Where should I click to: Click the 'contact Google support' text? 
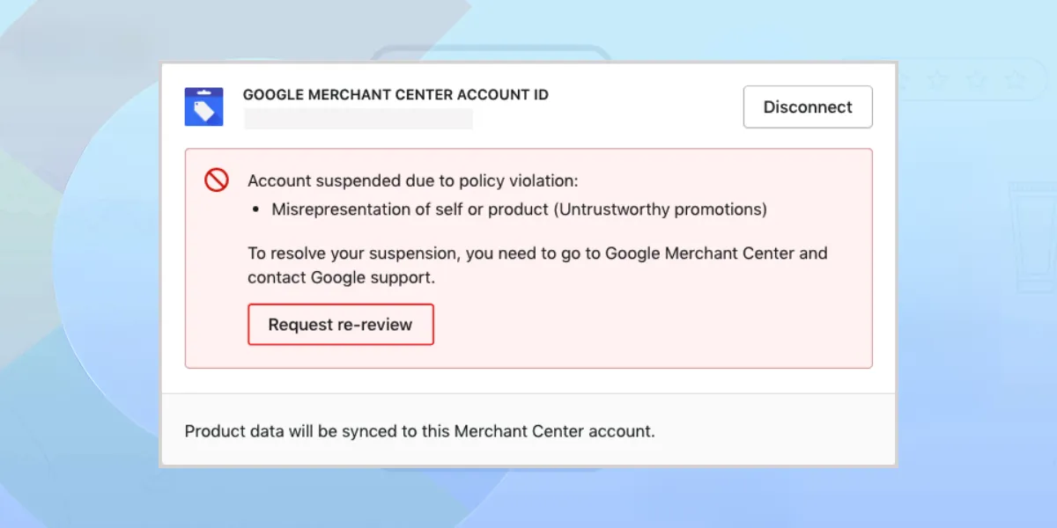(x=342, y=278)
